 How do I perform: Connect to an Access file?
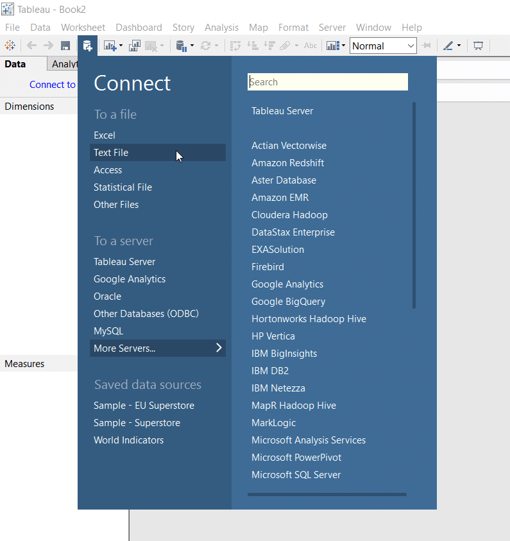coord(108,170)
